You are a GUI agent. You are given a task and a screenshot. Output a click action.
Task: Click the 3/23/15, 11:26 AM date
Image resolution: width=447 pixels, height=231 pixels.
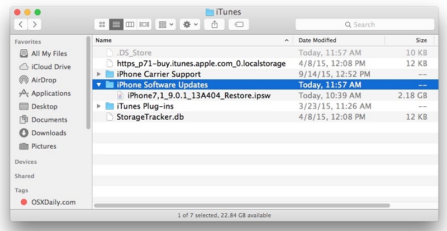(335, 106)
